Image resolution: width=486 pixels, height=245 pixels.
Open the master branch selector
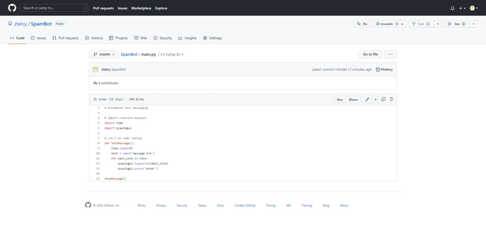(x=104, y=54)
